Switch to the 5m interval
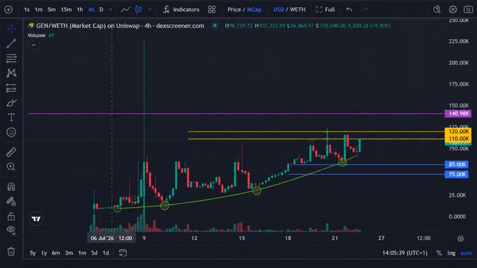Screen dimensions: 477x268 pyautogui.click(x=51, y=10)
